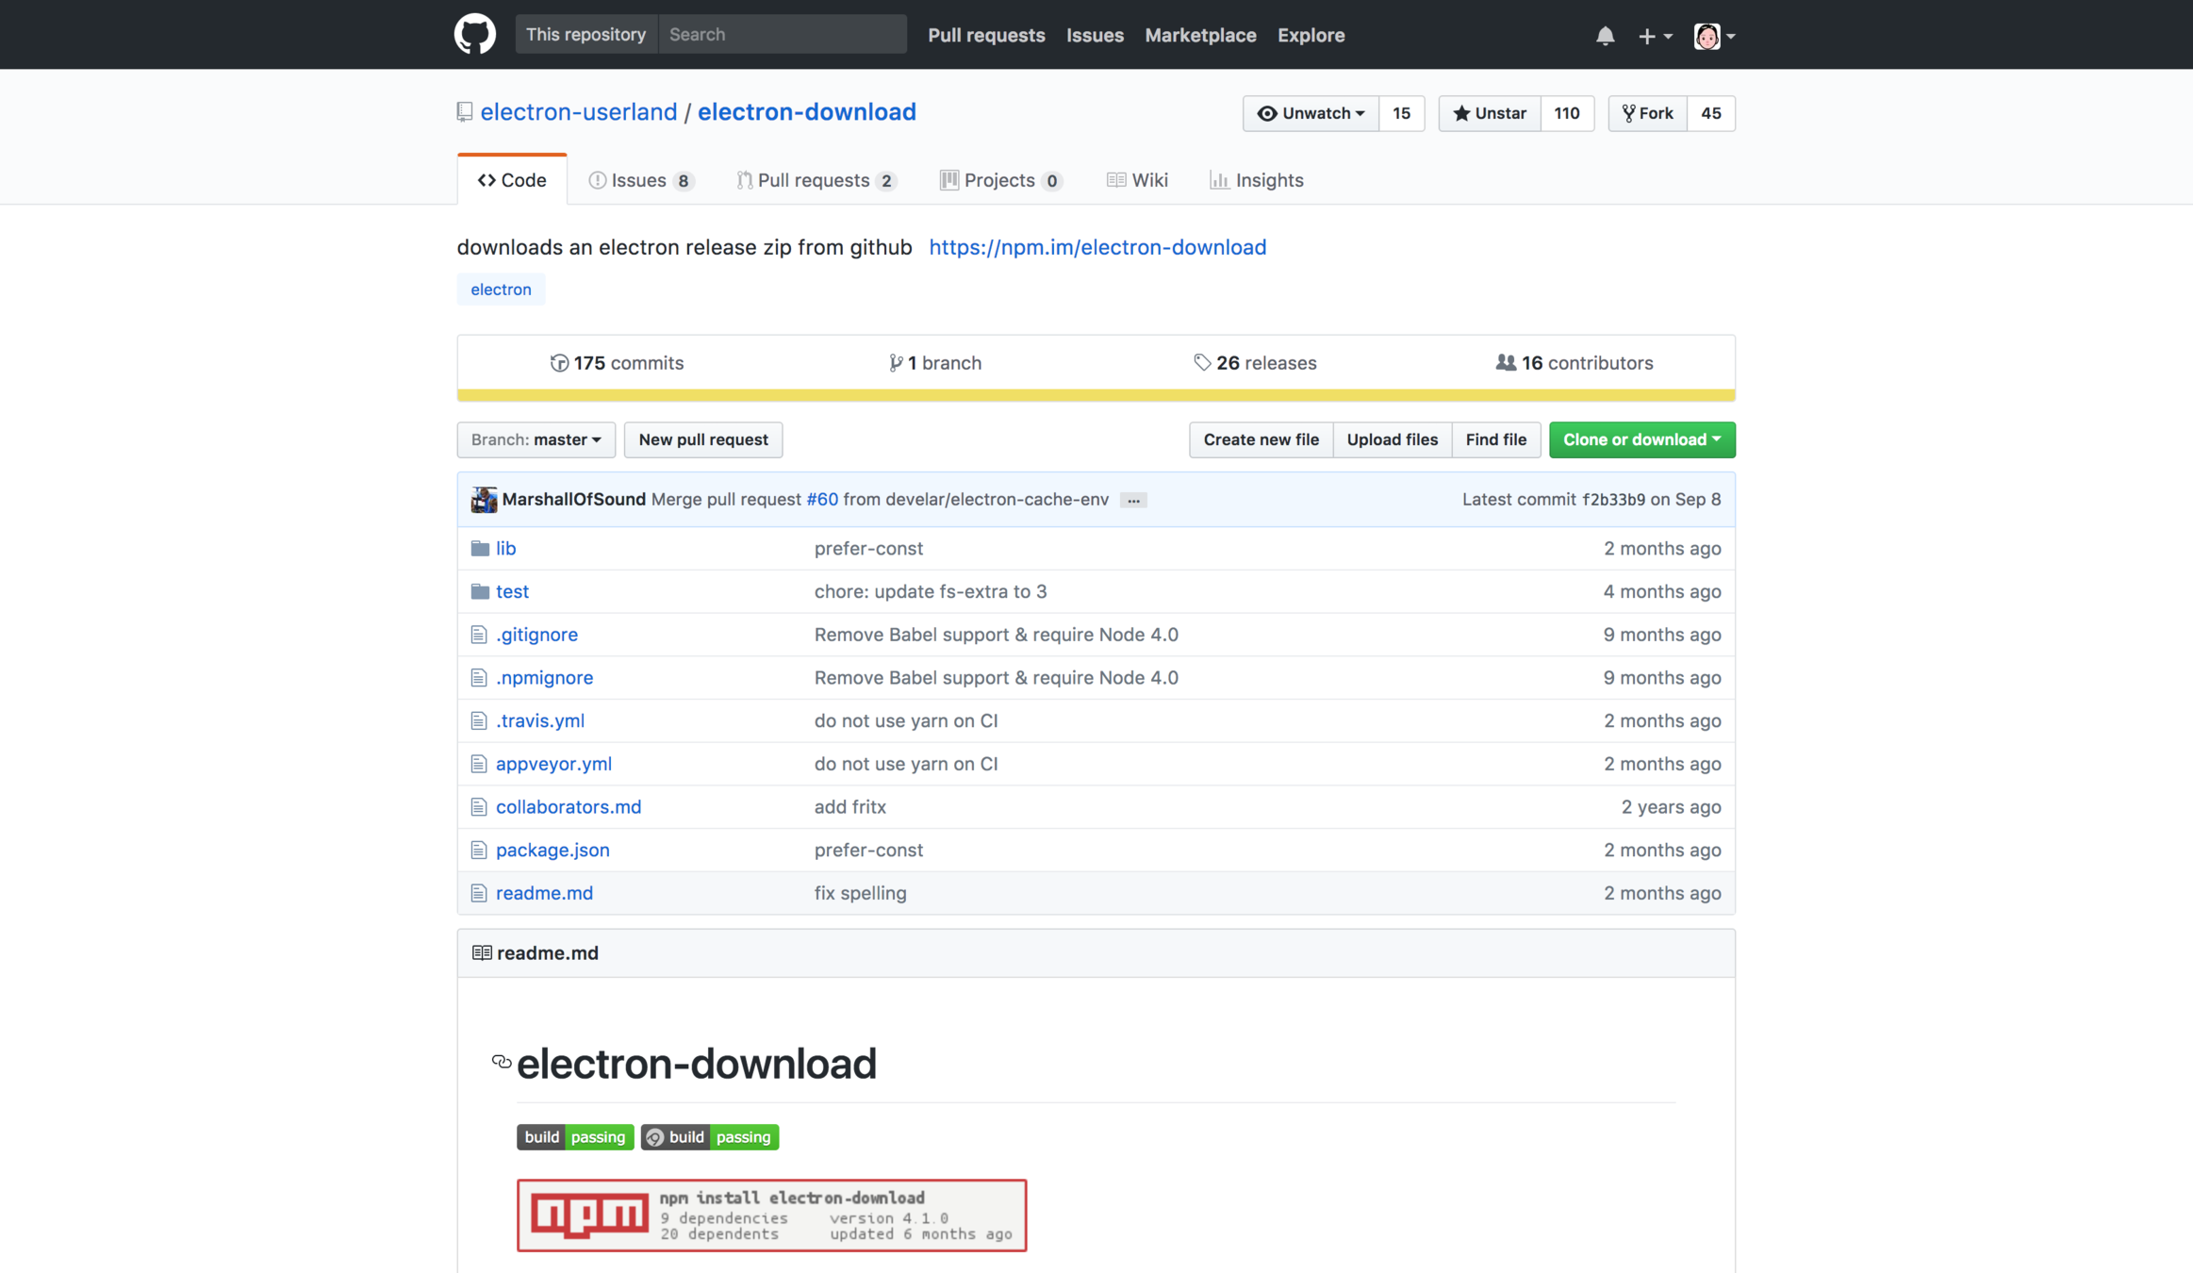This screenshot has width=2193, height=1273.
Task: Focus the repository search field
Action: [782, 35]
